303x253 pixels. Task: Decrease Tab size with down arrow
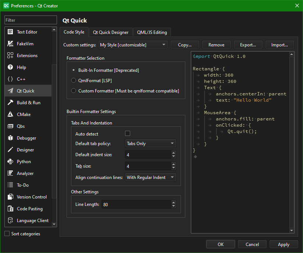pyautogui.click(x=174, y=168)
